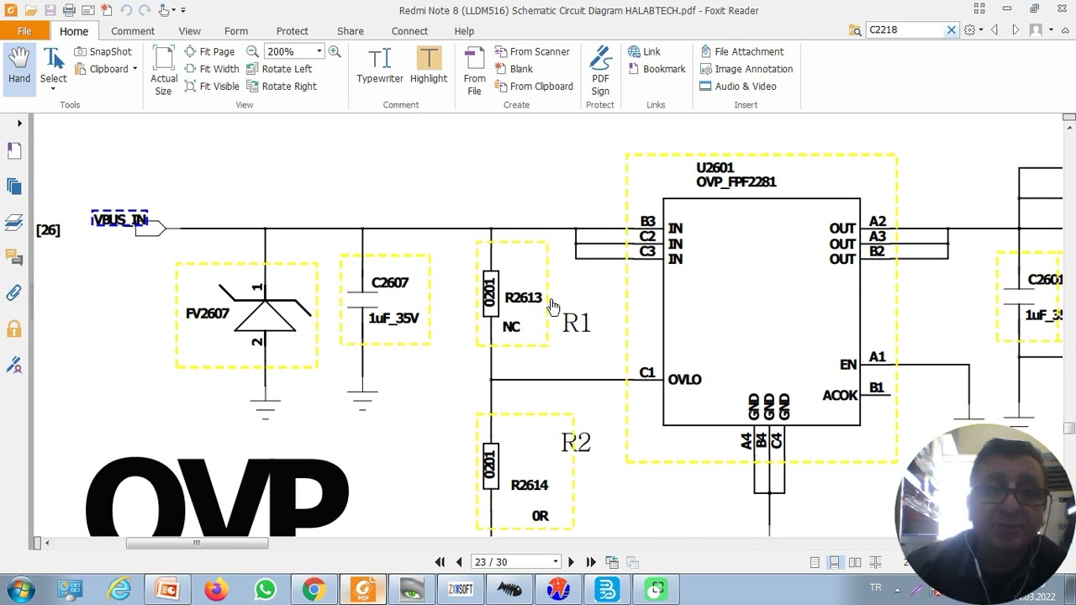The height and width of the screenshot is (605, 1076).
Task: Click the Save quick-access icon
Action: click(50, 10)
